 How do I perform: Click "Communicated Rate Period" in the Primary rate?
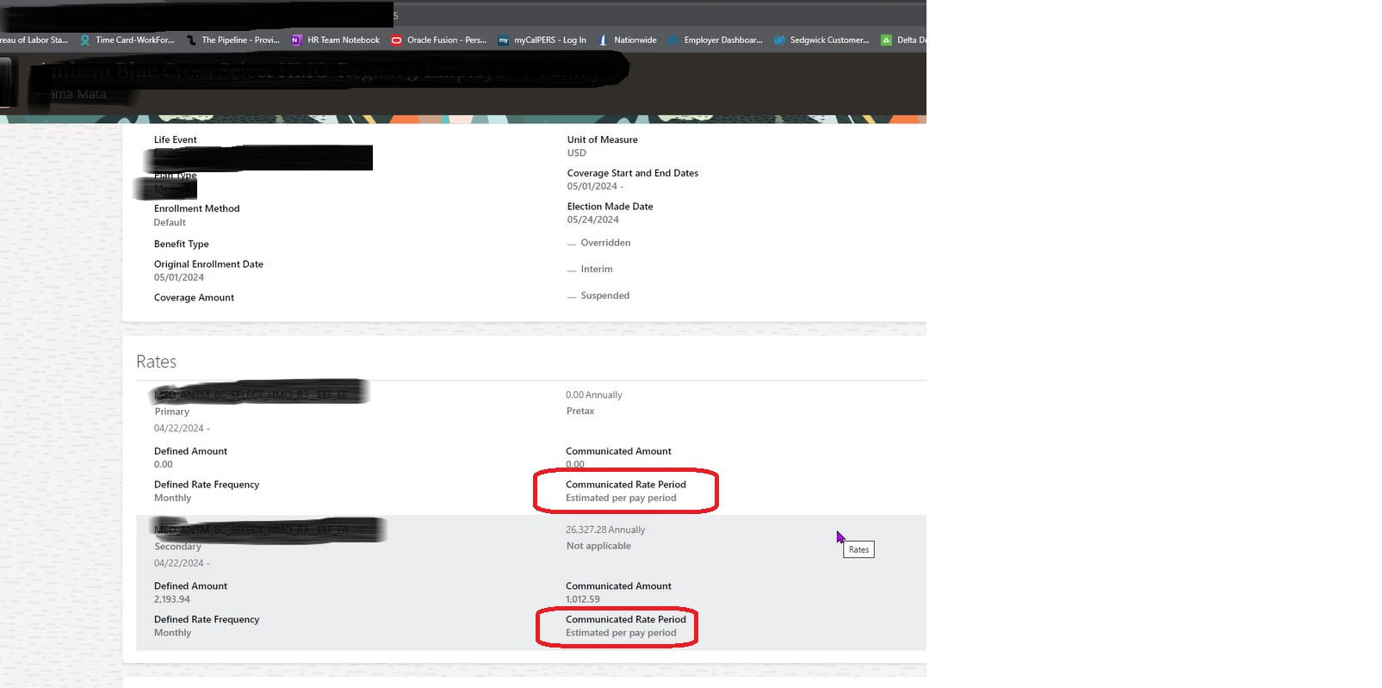point(626,485)
